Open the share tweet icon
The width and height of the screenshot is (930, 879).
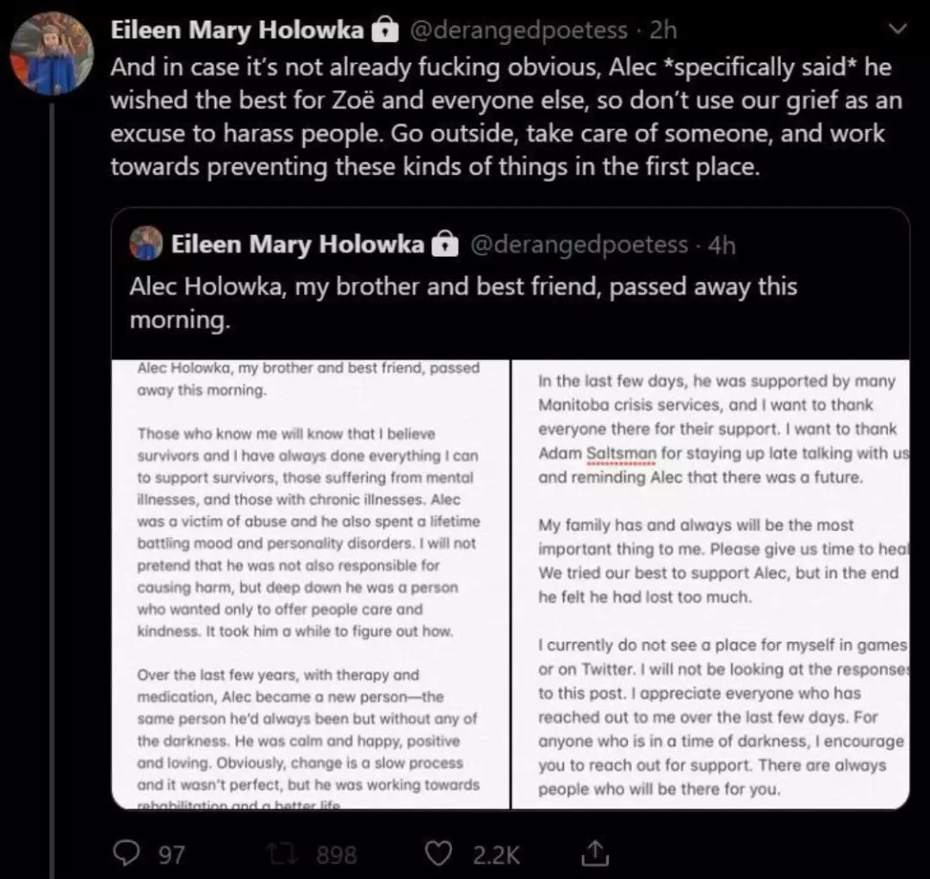point(593,853)
